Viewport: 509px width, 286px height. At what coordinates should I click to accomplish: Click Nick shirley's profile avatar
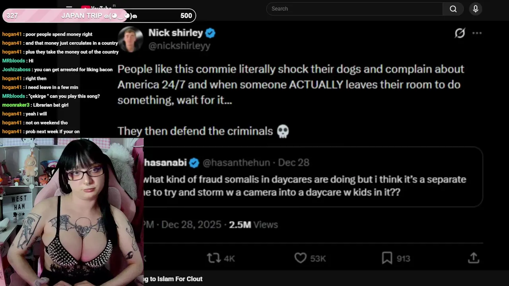[130, 39]
